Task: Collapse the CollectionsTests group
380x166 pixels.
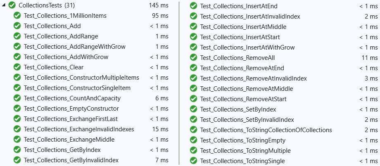Action: (x=4, y=5)
